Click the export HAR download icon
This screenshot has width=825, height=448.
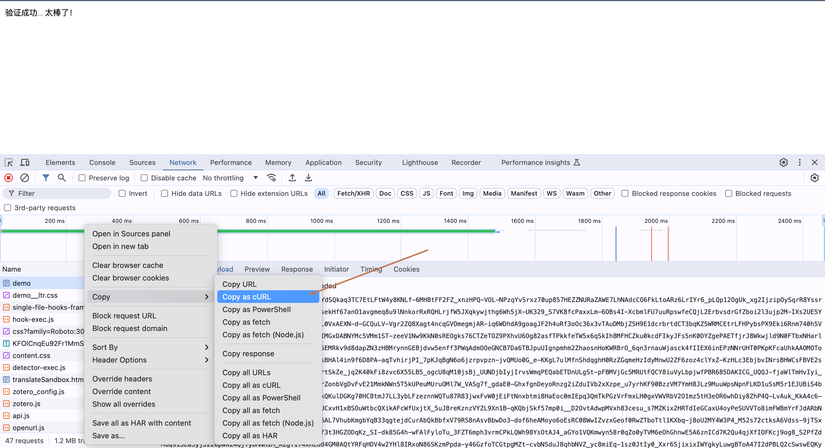(308, 178)
